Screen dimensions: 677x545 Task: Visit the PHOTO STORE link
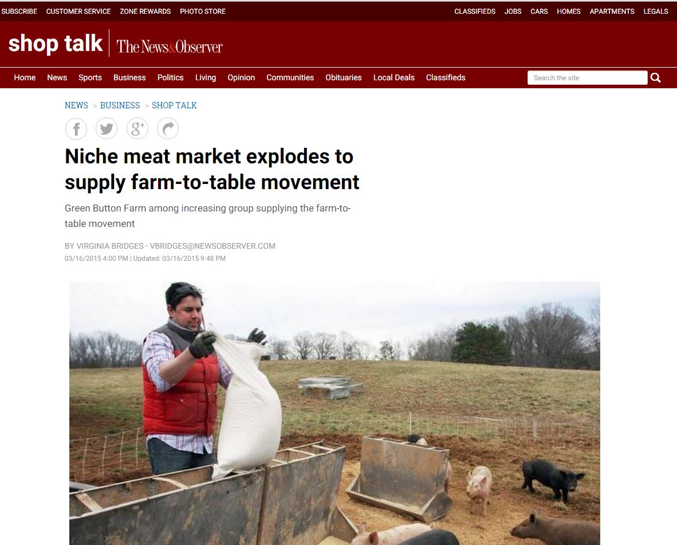[203, 11]
